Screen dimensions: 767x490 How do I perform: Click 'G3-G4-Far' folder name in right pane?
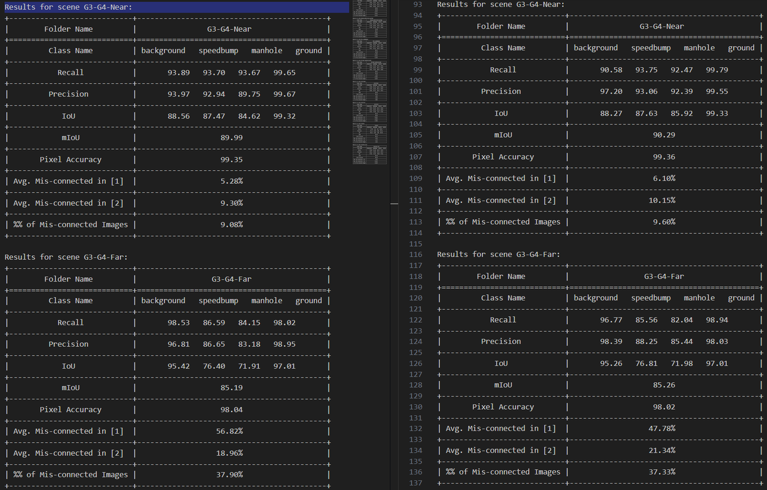pos(664,276)
